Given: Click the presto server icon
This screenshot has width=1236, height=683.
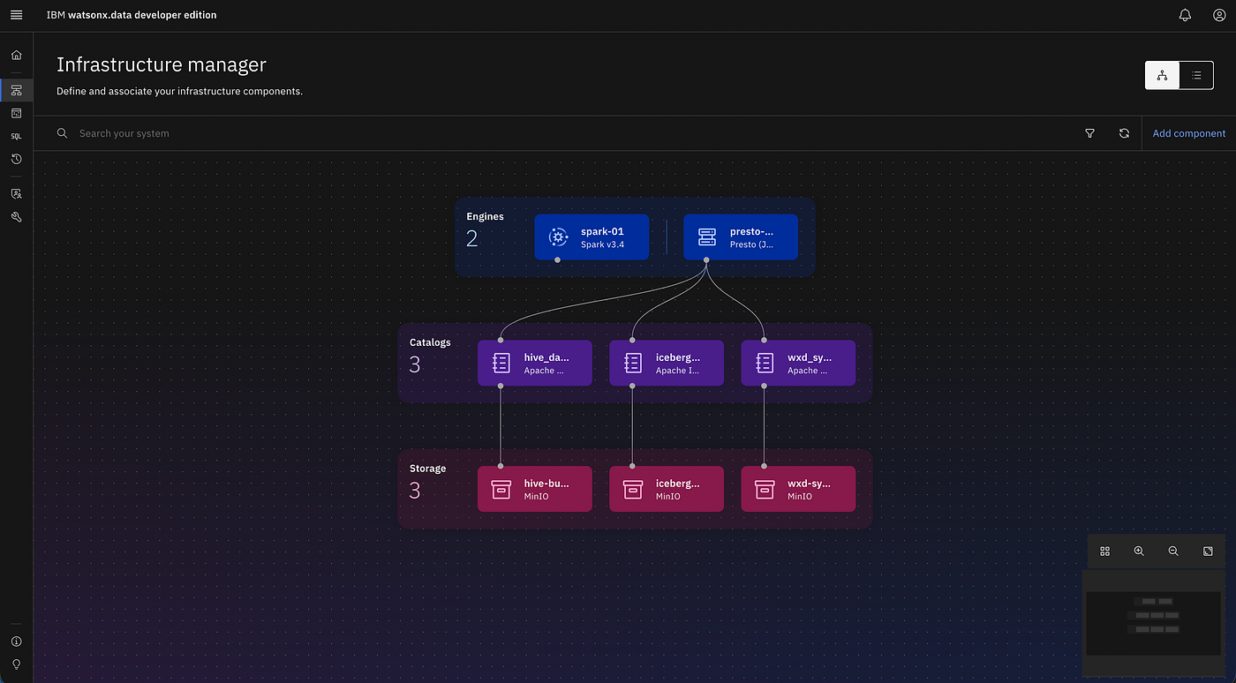Looking at the screenshot, I should coord(706,236).
